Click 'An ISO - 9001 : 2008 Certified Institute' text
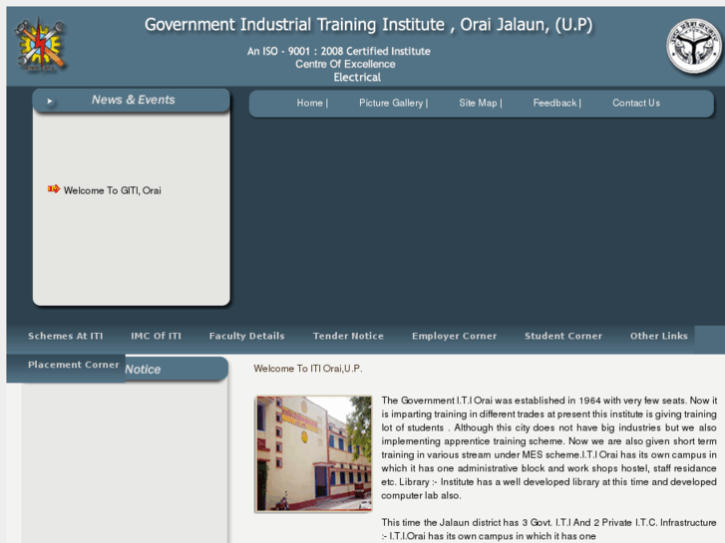Image resolution: width=725 pixels, height=543 pixels. point(338,51)
